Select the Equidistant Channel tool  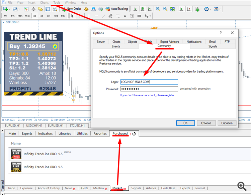110,16
